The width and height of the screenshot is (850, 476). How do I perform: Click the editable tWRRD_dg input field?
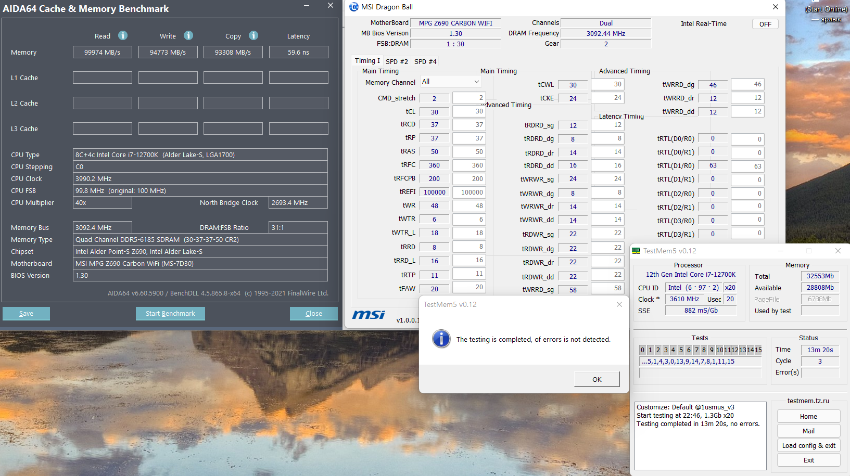point(747,84)
